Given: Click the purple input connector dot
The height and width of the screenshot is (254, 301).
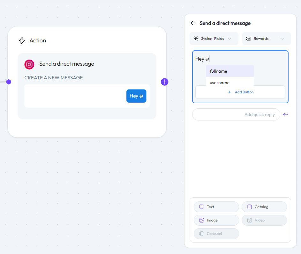Looking at the screenshot, I should point(9,82).
